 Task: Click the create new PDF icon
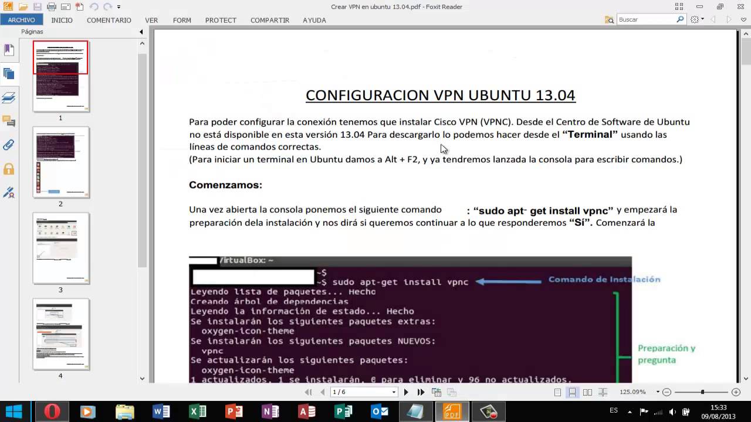pos(79,7)
